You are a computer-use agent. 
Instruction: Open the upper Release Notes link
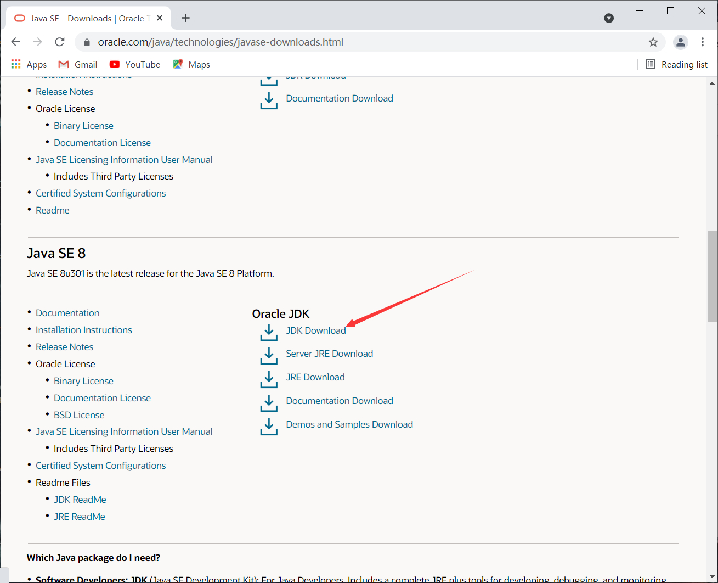[65, 92]
